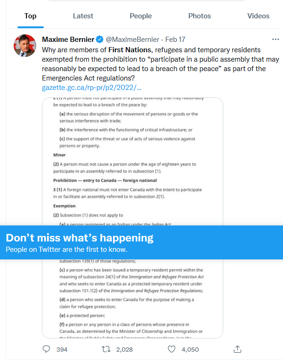Like the tweet with the heart icon

point(171,349)
